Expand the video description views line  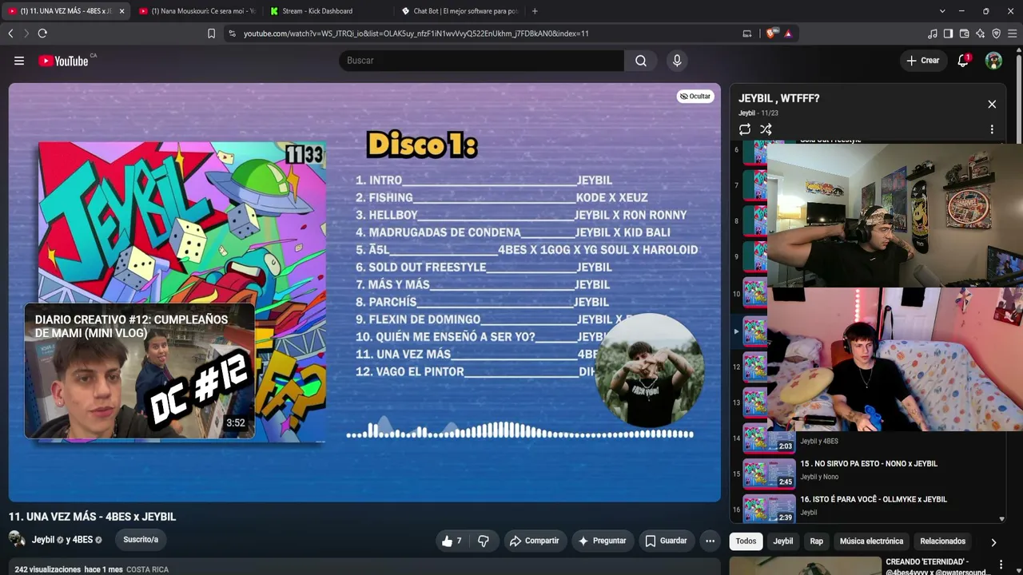(91, 569)
